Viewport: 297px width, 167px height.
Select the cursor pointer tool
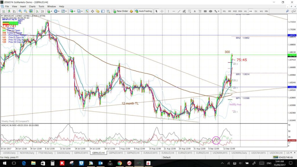[x=156, y=11]
